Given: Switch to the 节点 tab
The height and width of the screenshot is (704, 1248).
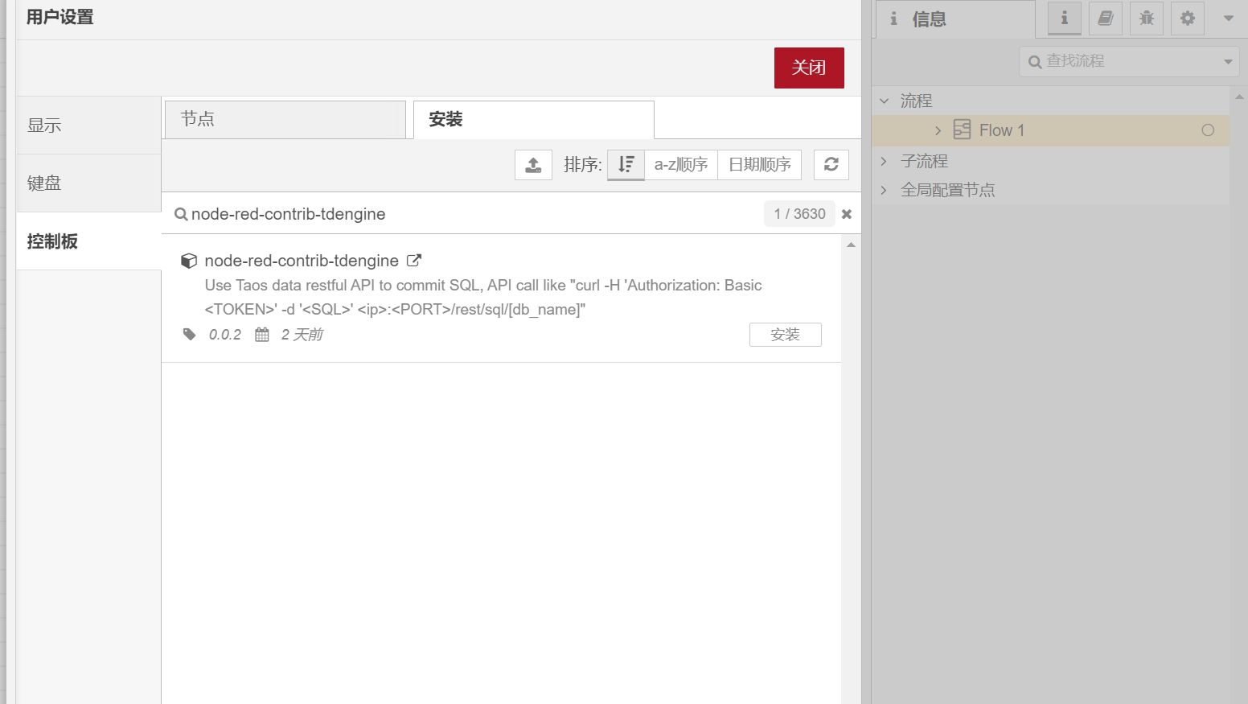Looking at the screenshot, I should (x=285, y=118).
